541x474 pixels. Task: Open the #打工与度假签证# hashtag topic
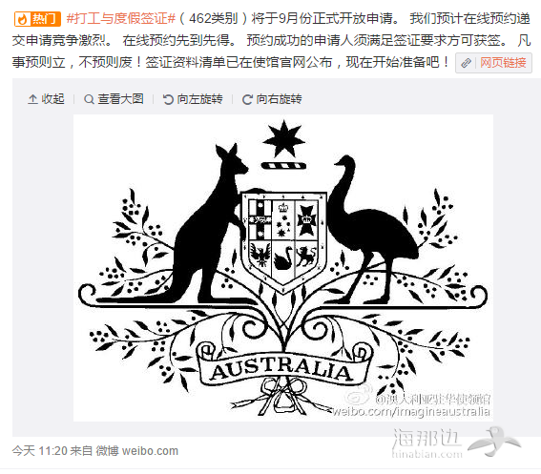pyautogui.click(x=121, y=19)
